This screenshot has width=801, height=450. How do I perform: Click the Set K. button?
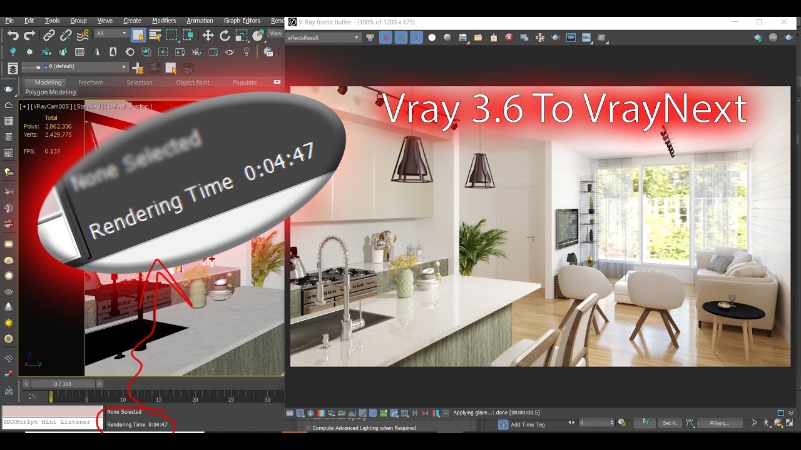click(x=670, y=423)
